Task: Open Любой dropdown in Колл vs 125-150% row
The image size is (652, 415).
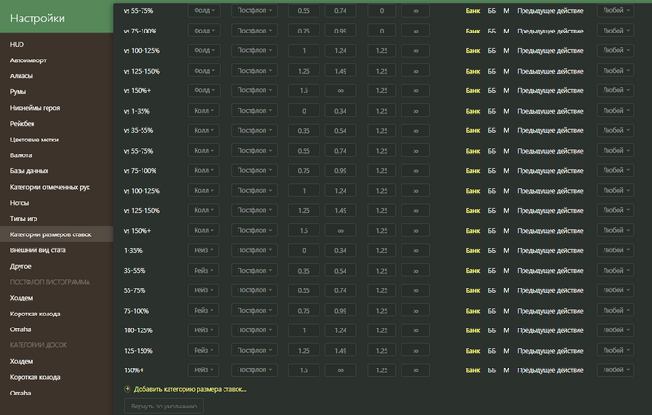Action: 616,210
